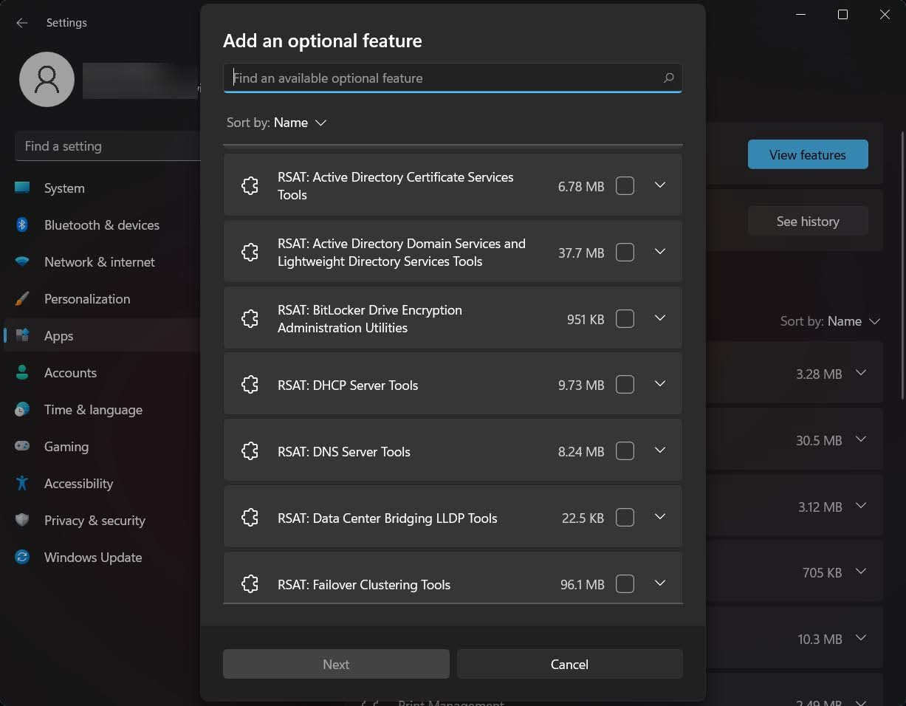Viewport: 906px width, 706px height.
Task: Check the RSAT: DHCP Server Tools checkbox
Action: pyautogui.click(x=625, y=385)
